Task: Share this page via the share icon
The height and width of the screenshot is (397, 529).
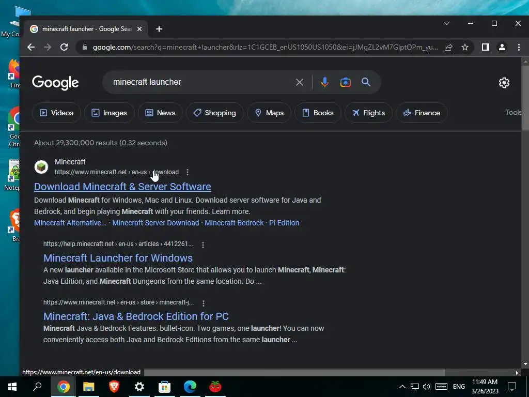Action: point(448,47)
